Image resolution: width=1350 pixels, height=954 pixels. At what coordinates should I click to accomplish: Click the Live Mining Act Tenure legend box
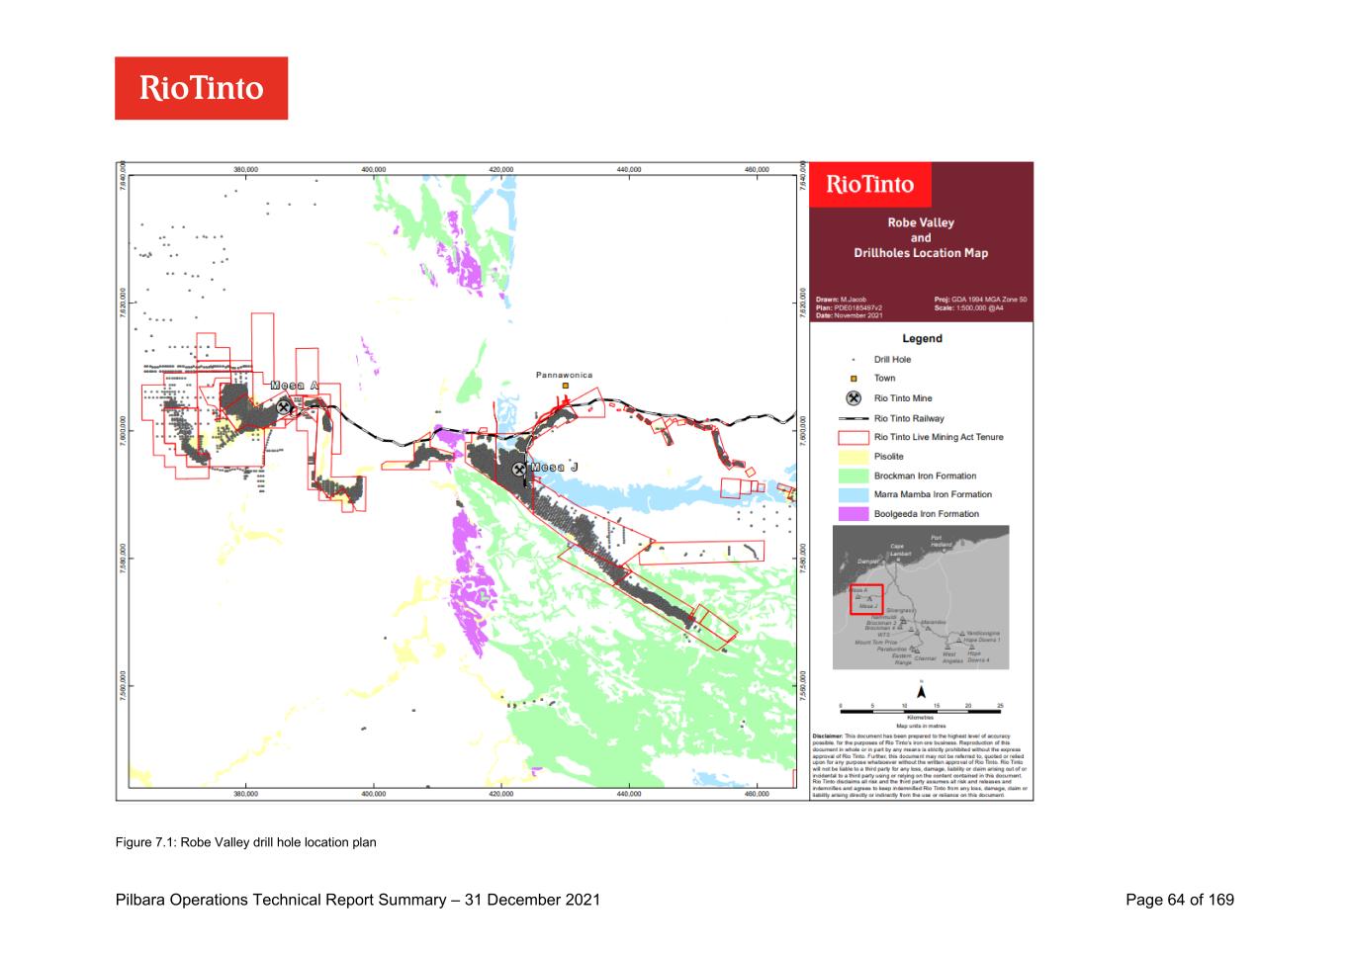(x=854, y=437)
